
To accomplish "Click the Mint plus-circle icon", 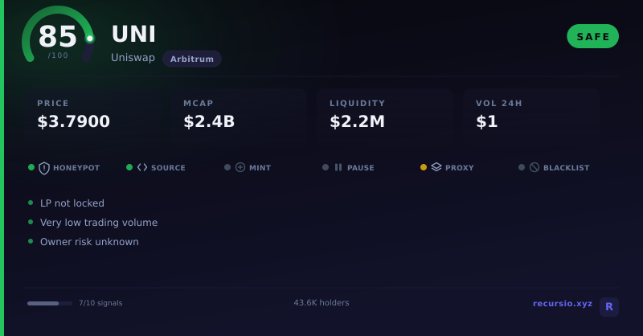I will (240, 167).
